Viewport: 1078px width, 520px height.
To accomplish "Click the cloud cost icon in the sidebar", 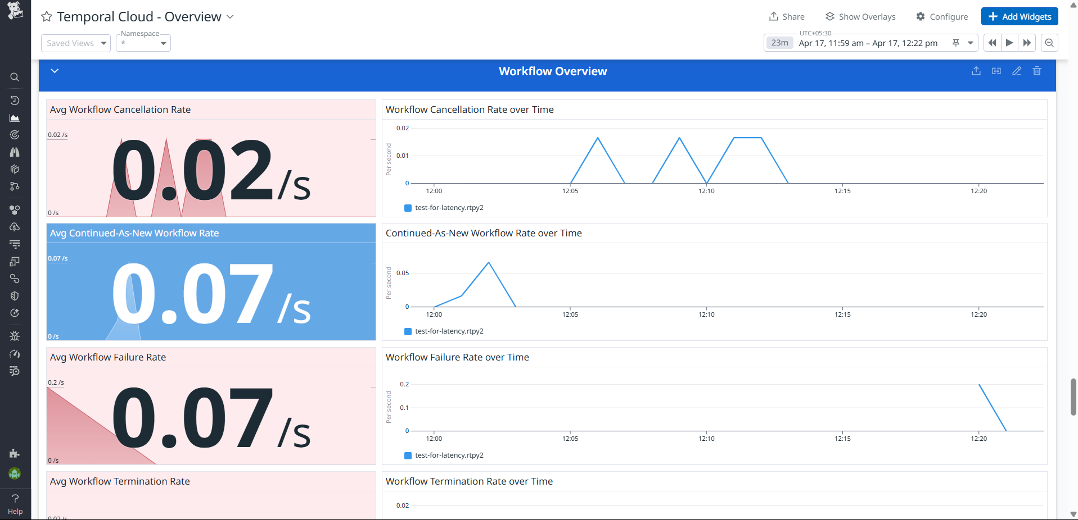I will (x=15, y=227).
